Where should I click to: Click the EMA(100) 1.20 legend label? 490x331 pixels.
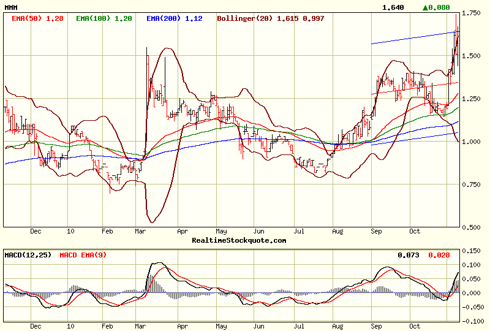tap(104, 18)
